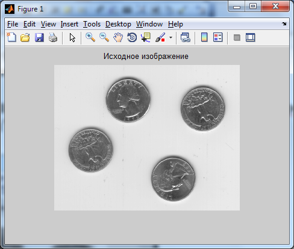Enable the Data Cursor tool

click(146, 37)
